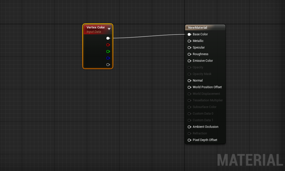The width and height of the screenshot is (285, 171).
Task: Click the "World Position Offset" label text
Action: (x=207, y=87)
